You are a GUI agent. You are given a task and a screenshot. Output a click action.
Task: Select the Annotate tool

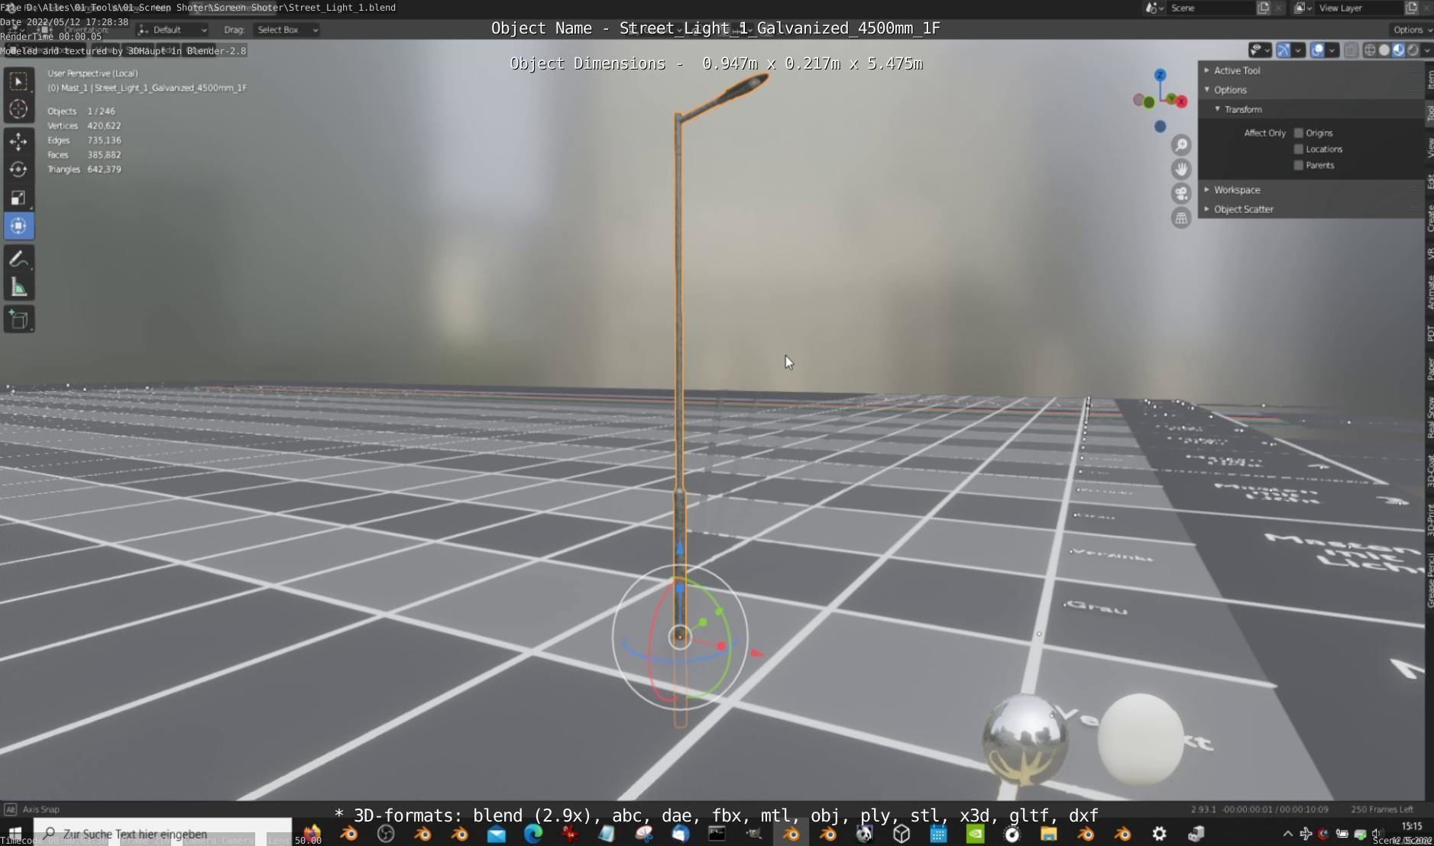click(x=19, y=259)
